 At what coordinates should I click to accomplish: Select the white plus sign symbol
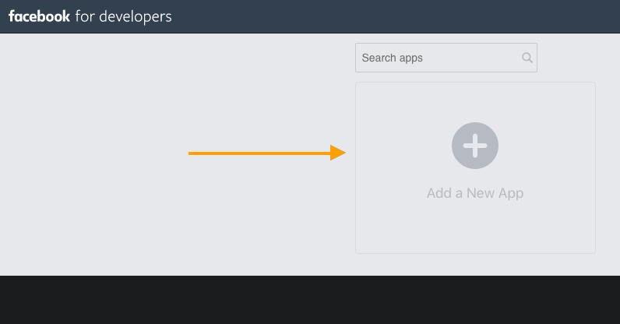475,146
